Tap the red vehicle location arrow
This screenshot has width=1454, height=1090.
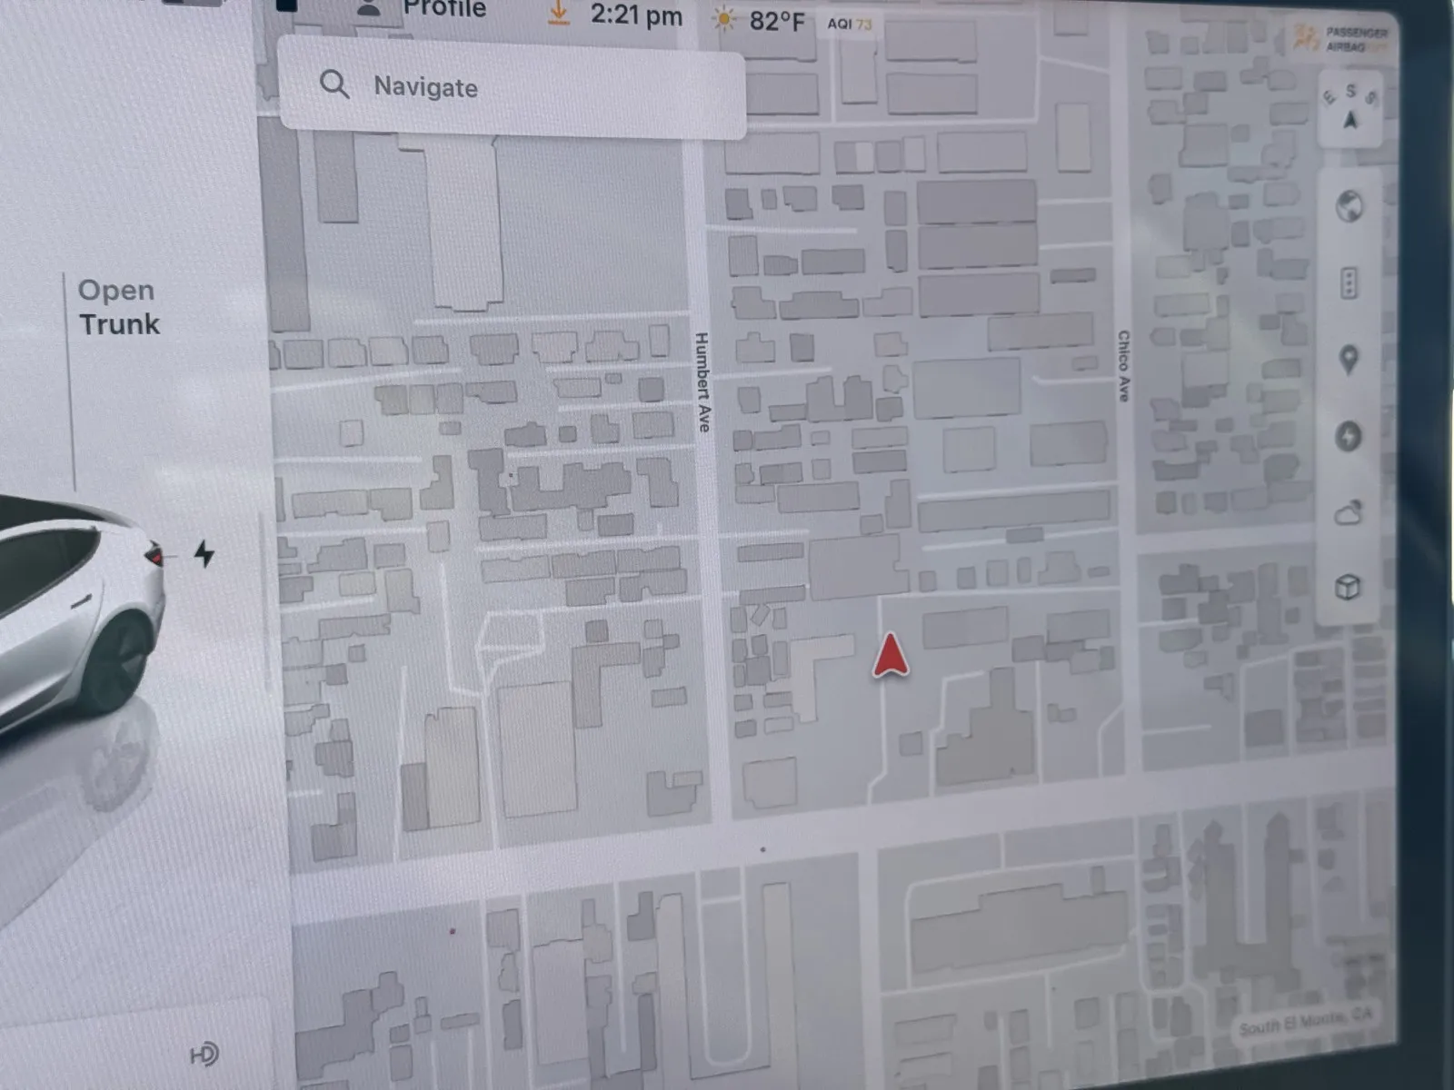(891, 656)
